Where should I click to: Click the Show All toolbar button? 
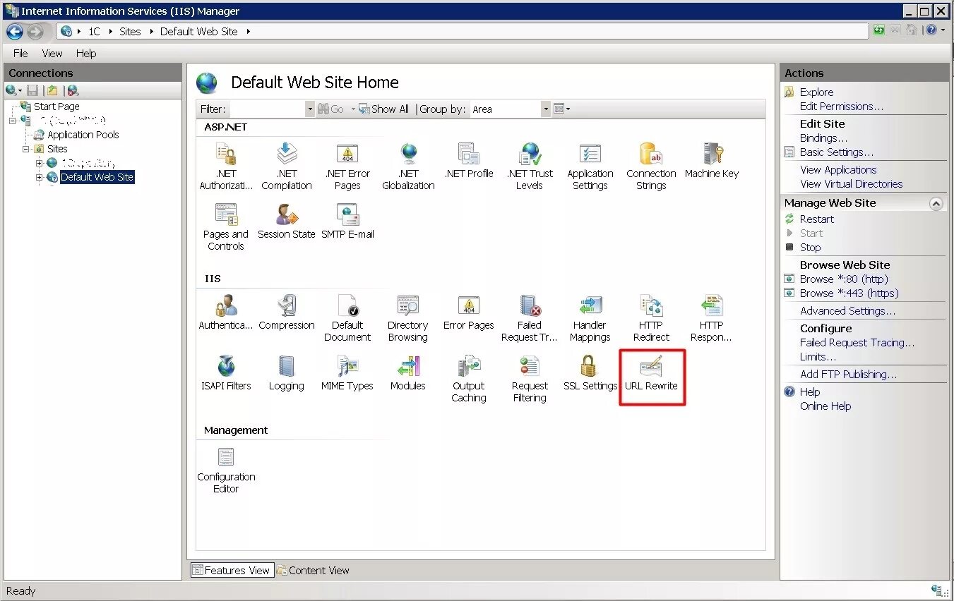coord(384,109)
